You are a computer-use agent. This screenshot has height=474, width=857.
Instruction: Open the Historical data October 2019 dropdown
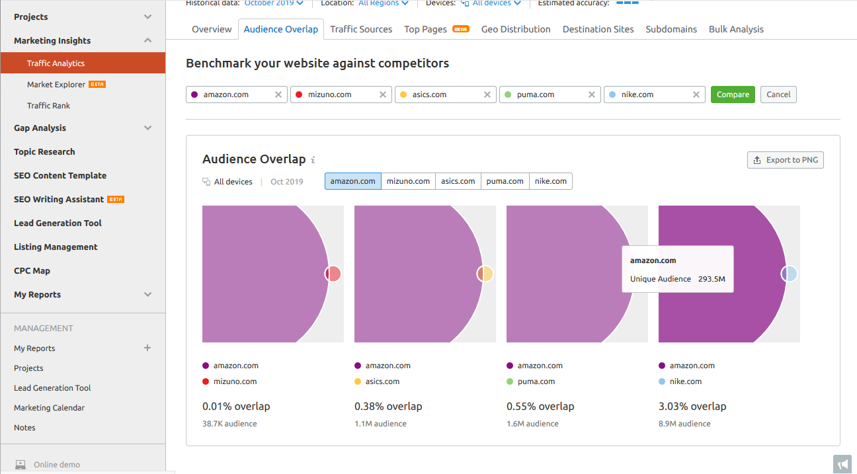click(272, 3)
